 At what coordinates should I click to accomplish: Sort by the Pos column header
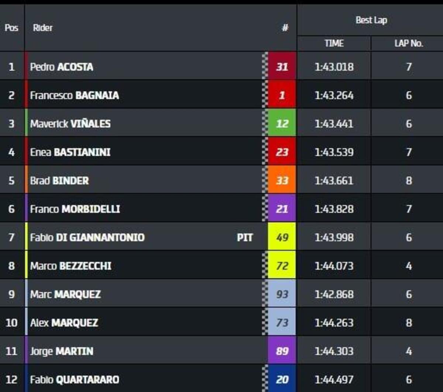coord(11,28)
